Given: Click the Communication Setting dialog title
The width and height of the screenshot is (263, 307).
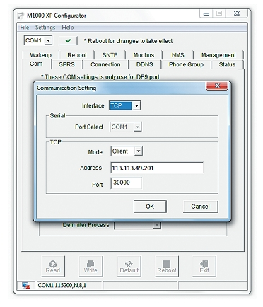Looking at the screenshot, I should pyautogui.click(x=66, y=88).
